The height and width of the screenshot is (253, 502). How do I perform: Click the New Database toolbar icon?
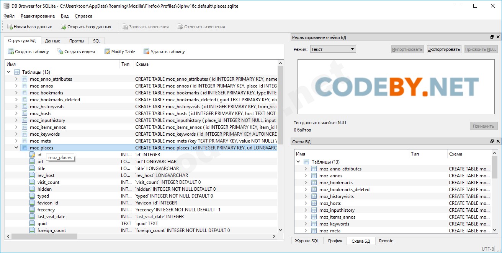pyautogui.click(x=10, y=27)
